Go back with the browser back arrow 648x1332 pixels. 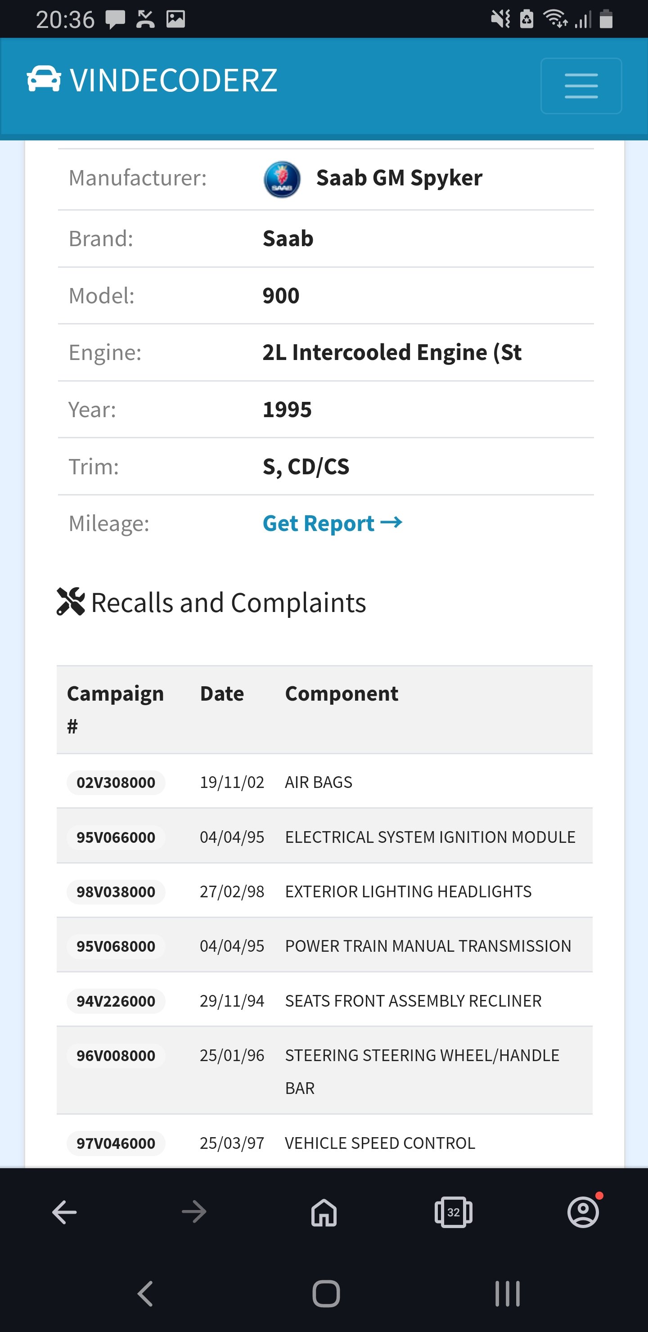click(x=65, y=1212)
